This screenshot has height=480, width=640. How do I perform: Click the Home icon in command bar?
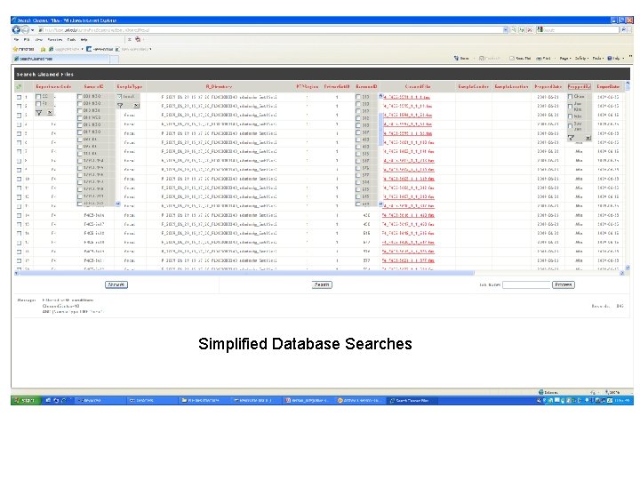click(x=456, y=59)
